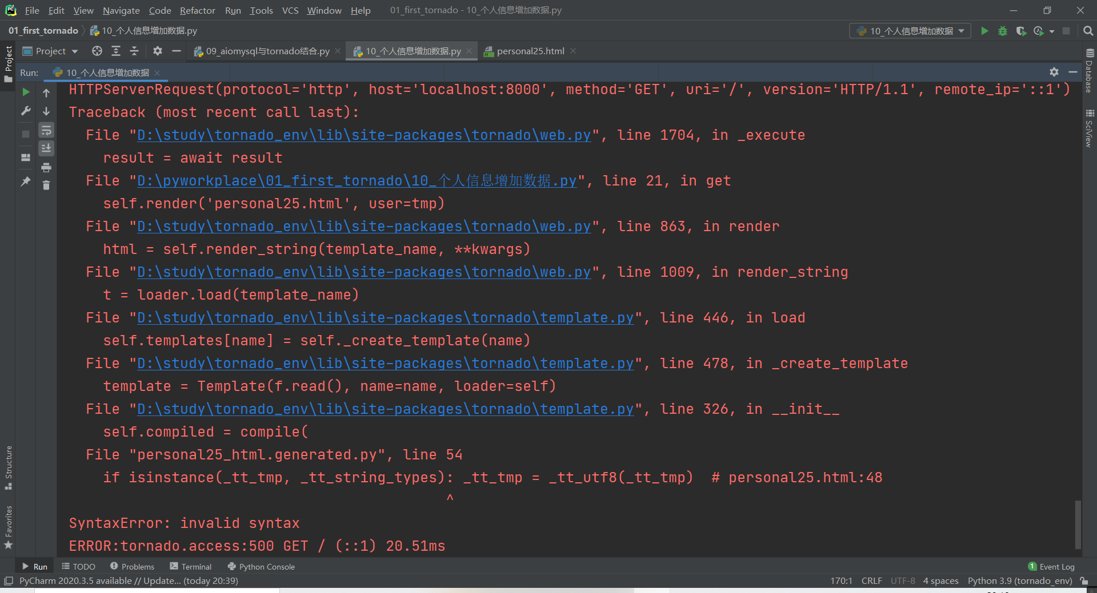The width and height of the screenshot is (1097, 593).
Task: Open Run panel wrench settings icon
Action: pos(26,111)
